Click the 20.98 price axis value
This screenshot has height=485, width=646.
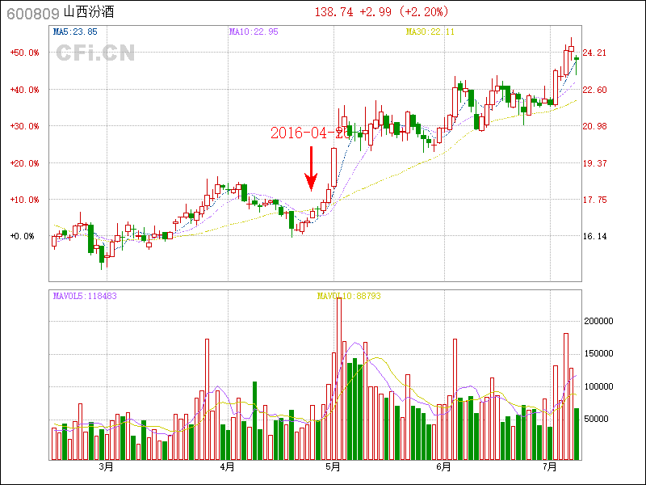point(594,126)
